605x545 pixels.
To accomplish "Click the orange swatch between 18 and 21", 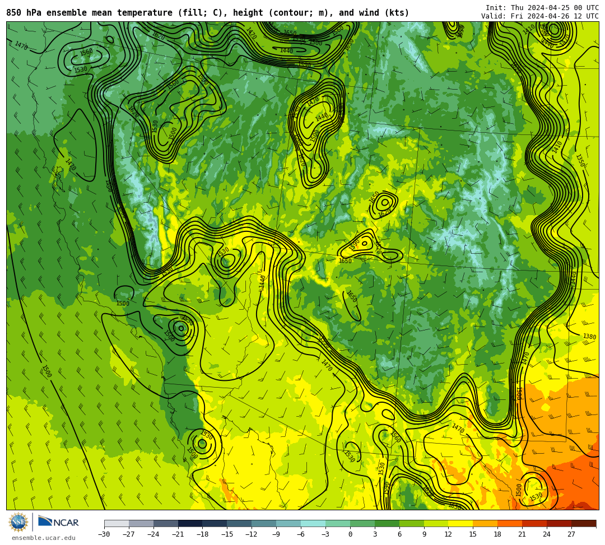I will (x=510, y=523).
